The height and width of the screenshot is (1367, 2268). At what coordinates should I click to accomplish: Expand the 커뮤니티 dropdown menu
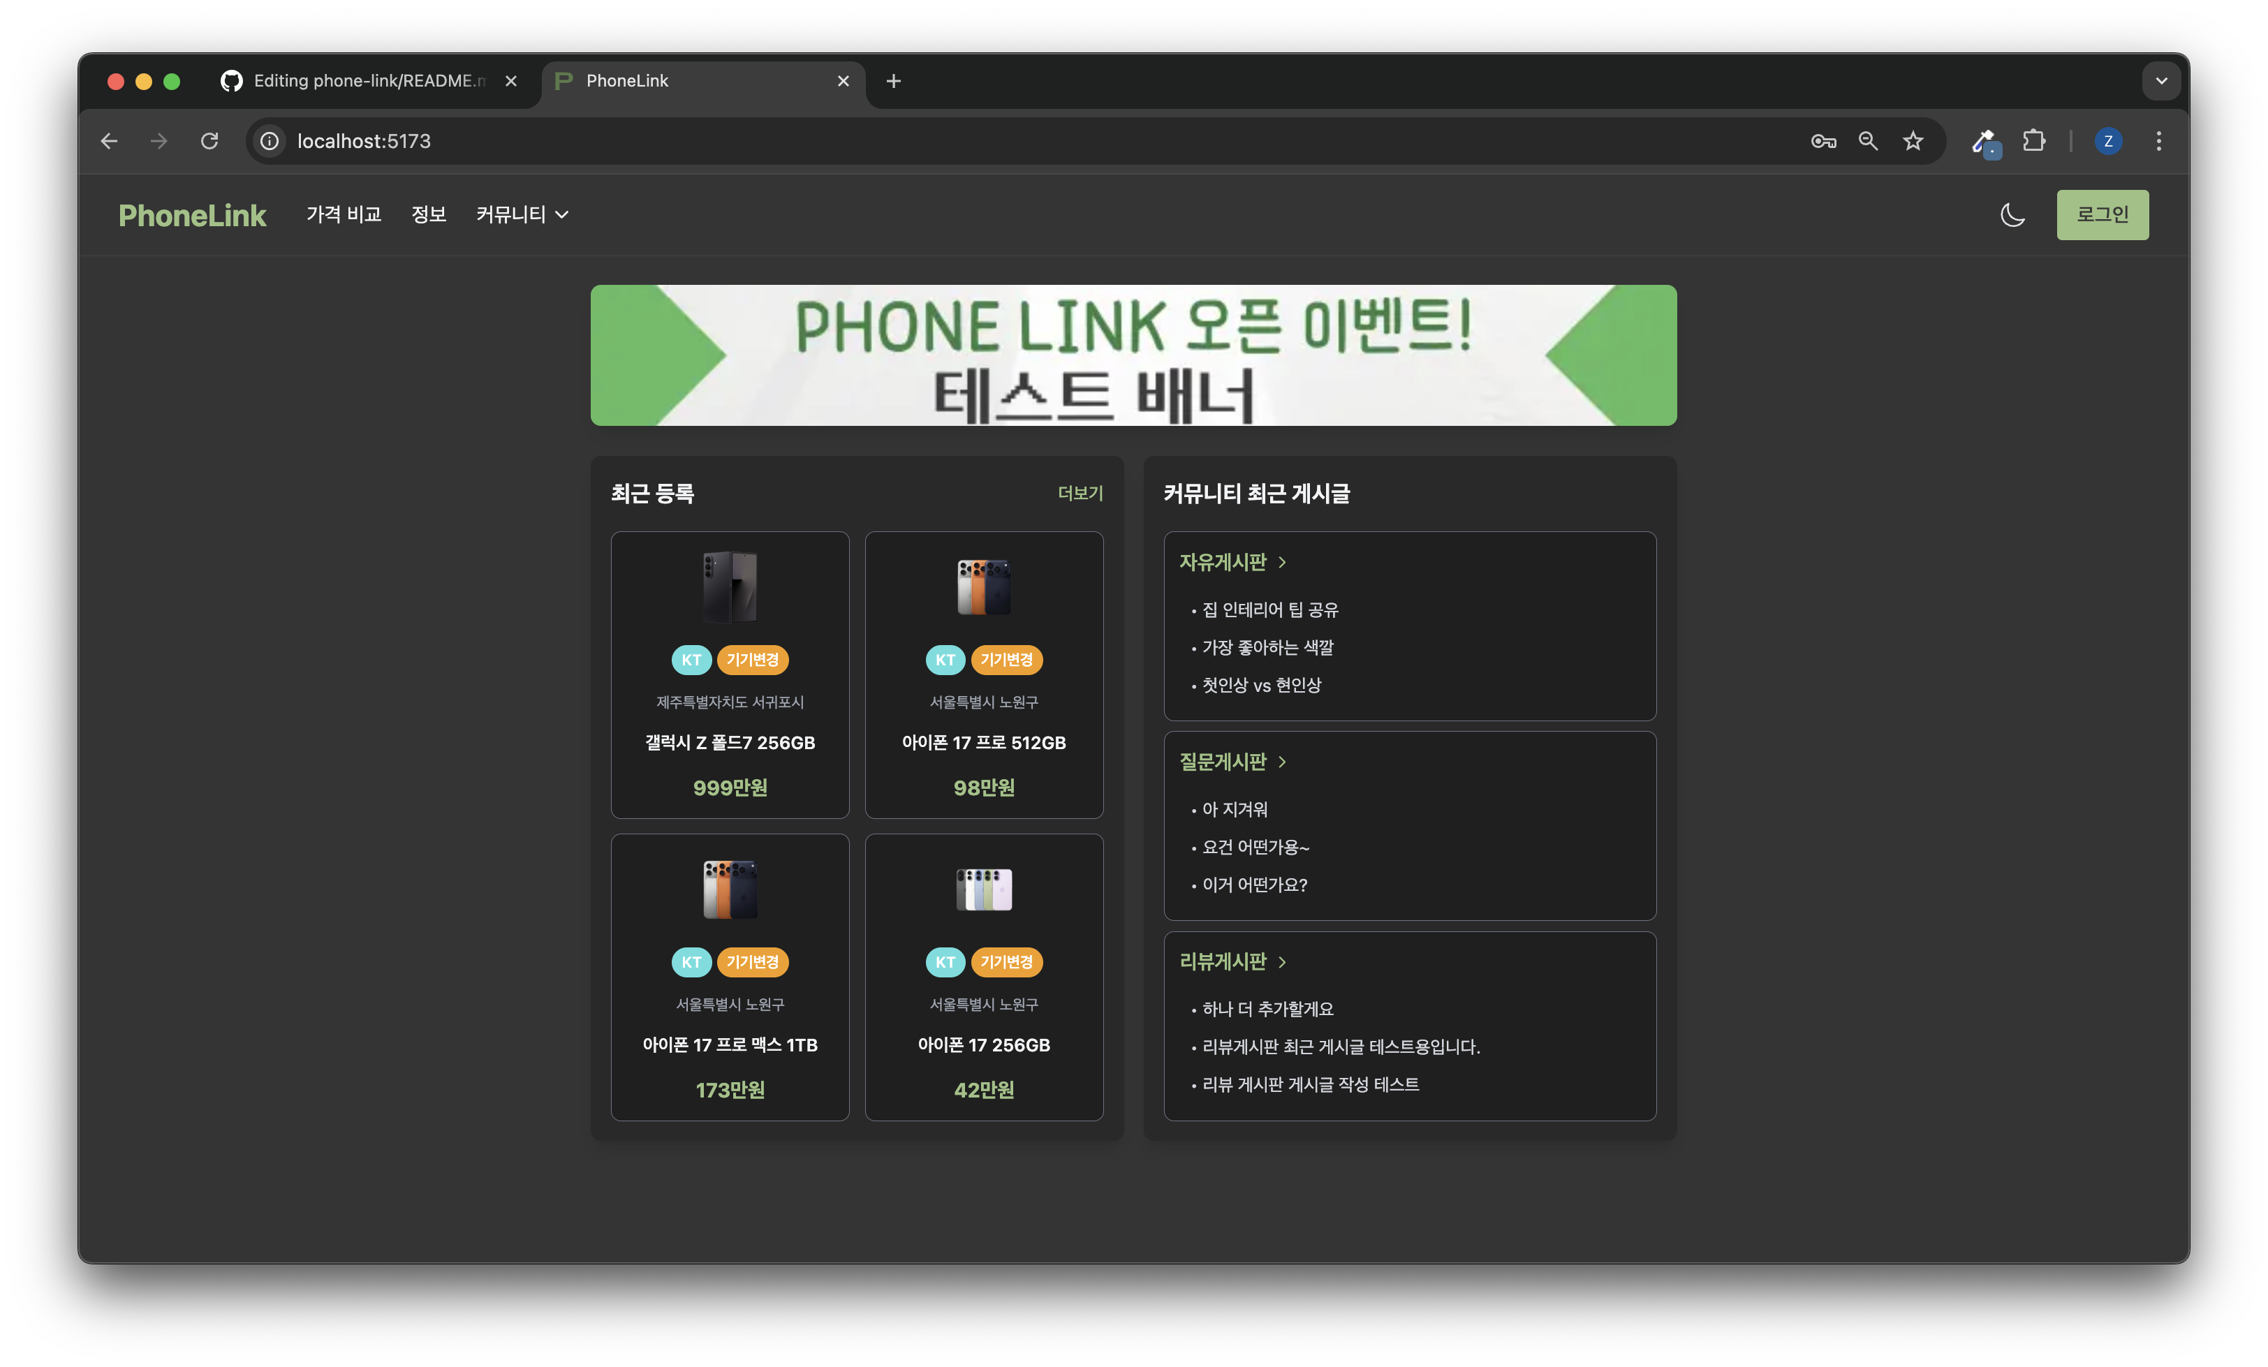tap(522, 214)
